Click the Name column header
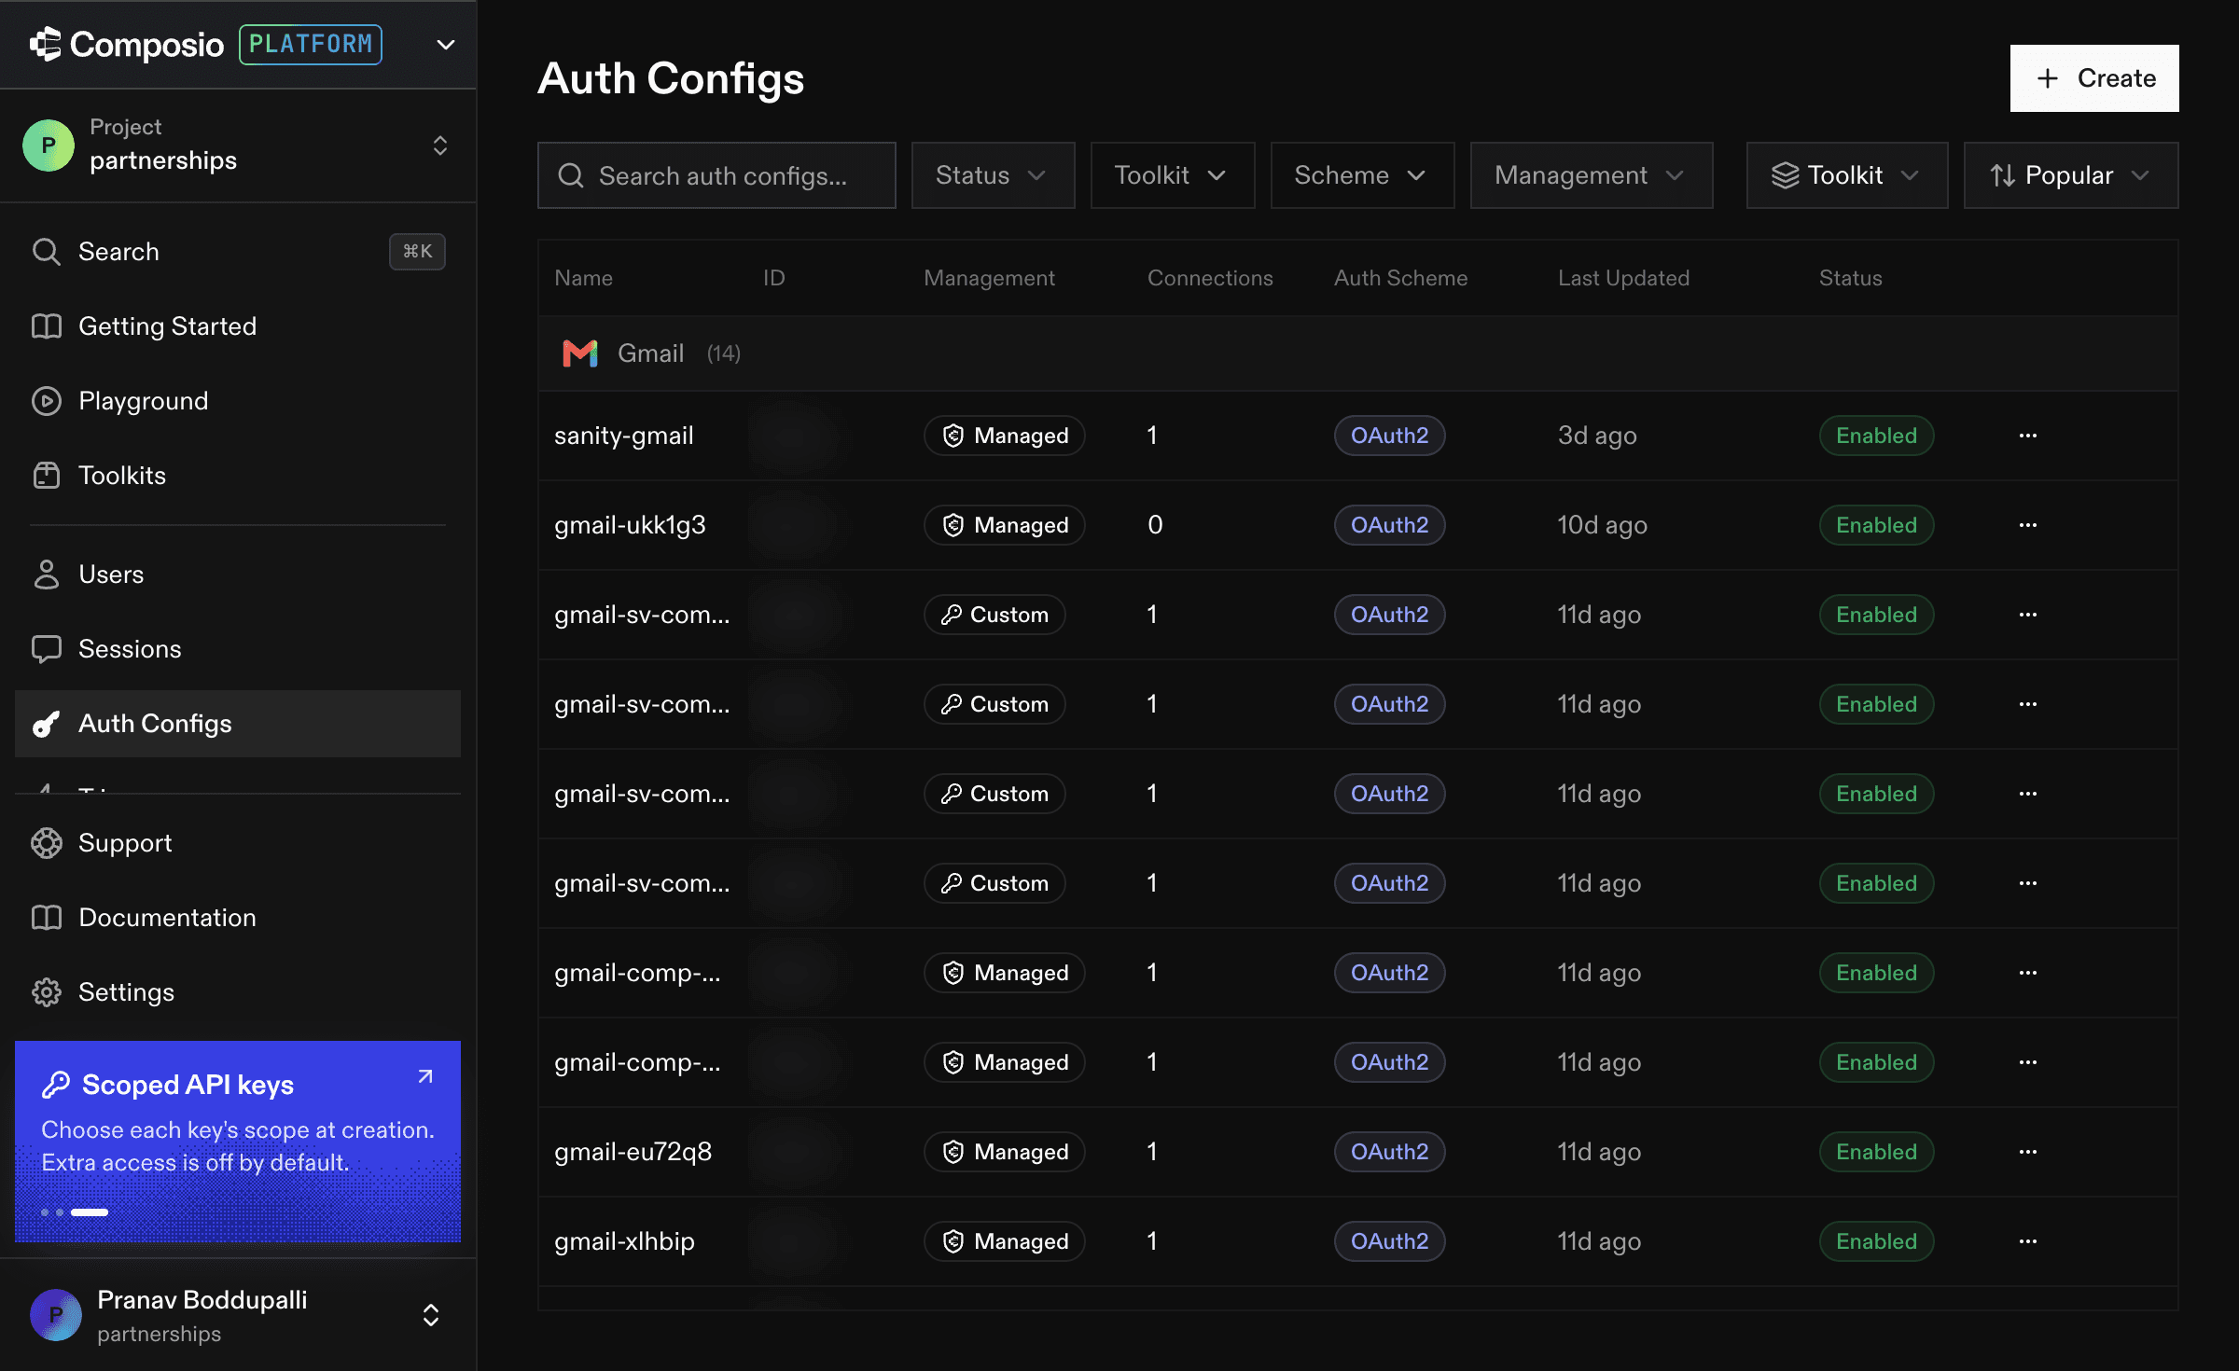Viewport: 2239px width, 1371px height. click(x=583, y=278)
